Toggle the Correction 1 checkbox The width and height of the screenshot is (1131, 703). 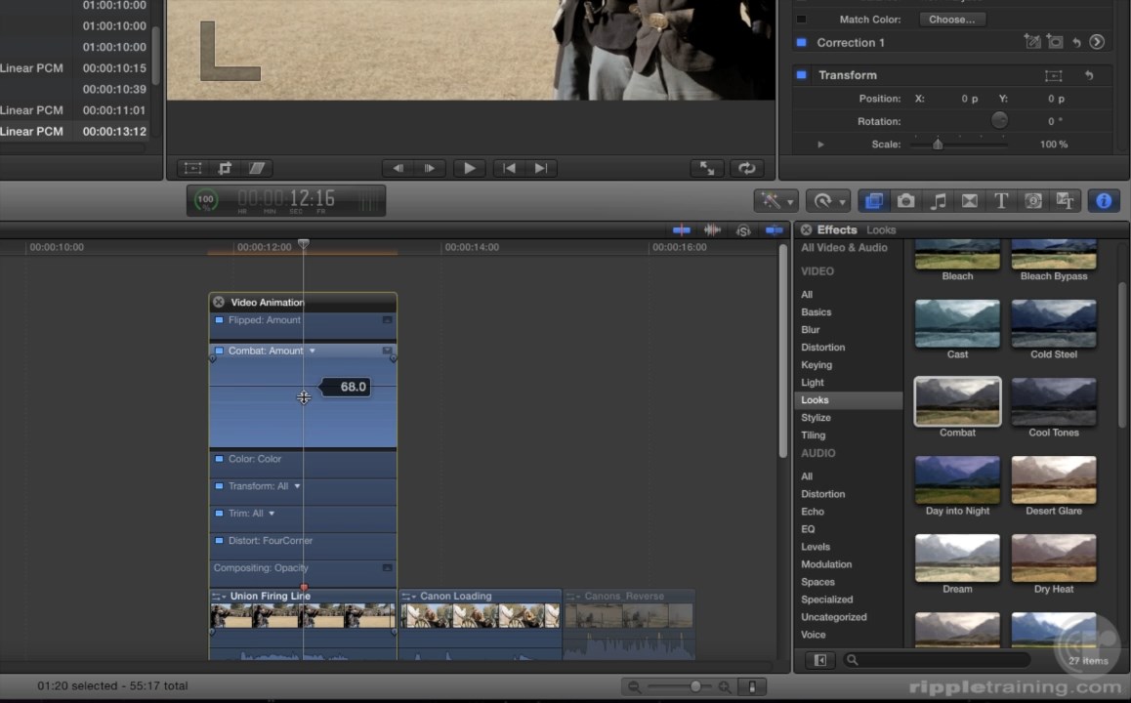click(802, 43)
